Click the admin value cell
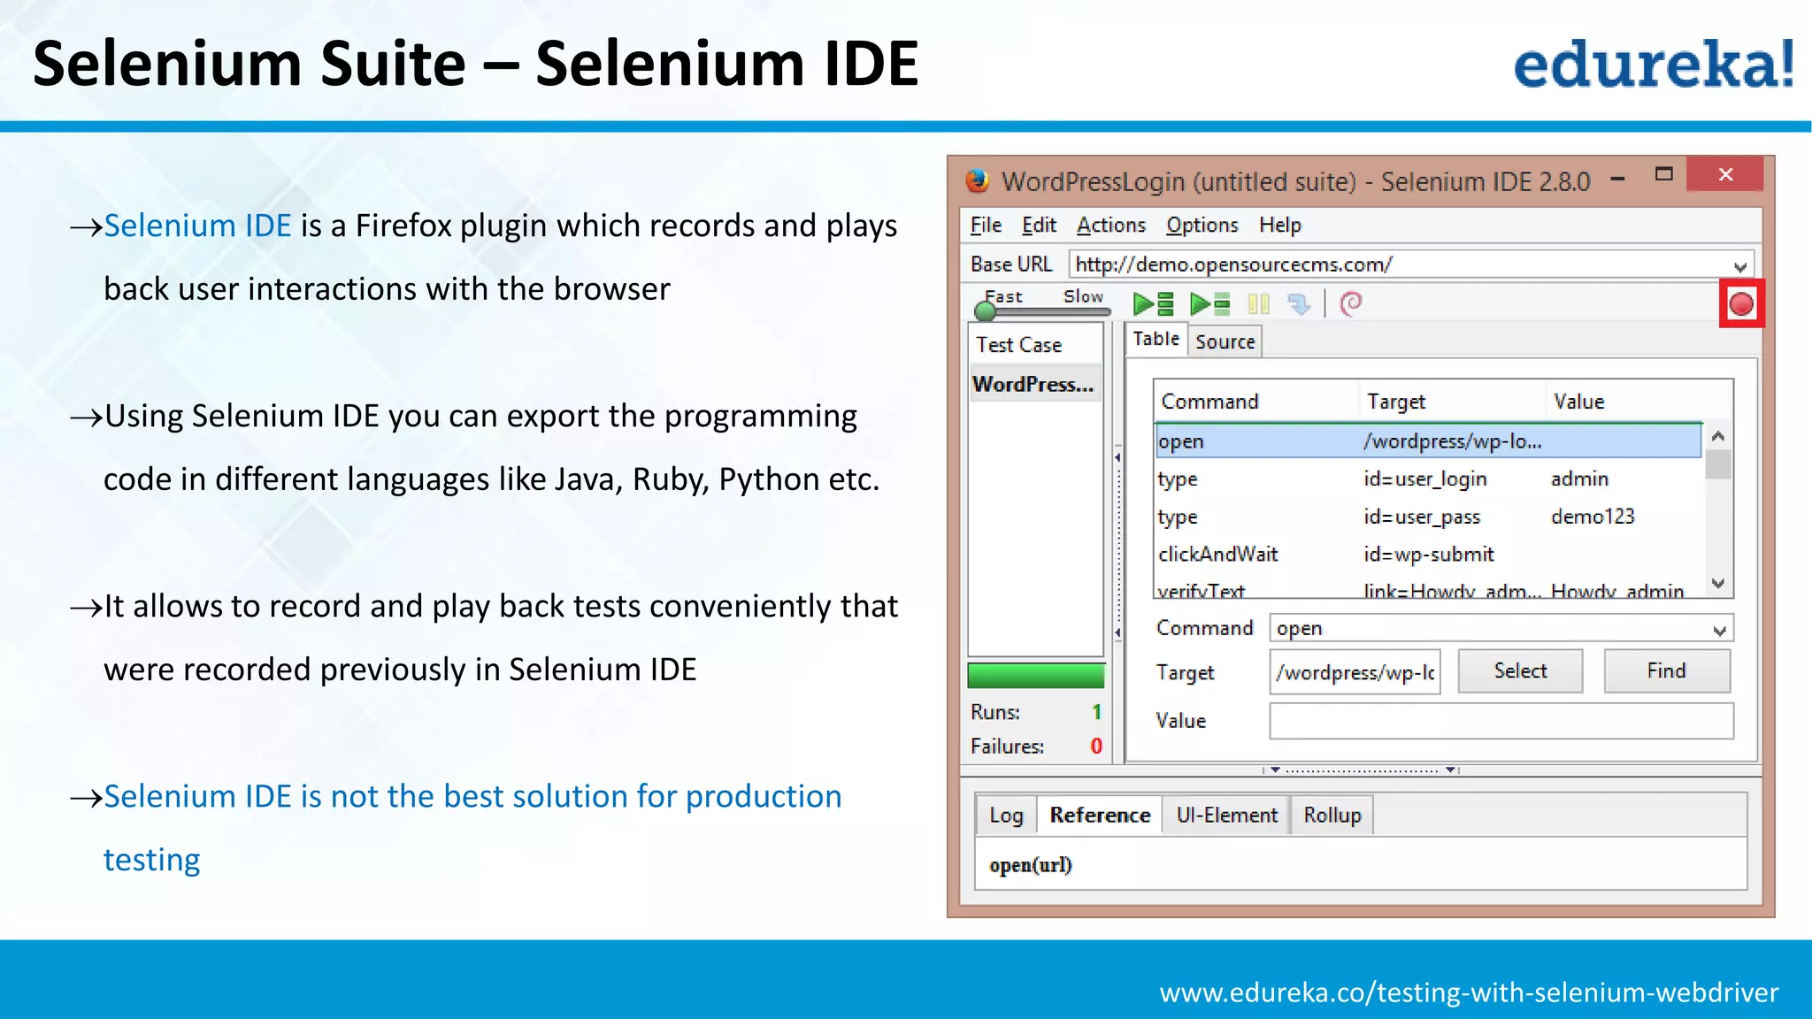 pos(1579,479)
